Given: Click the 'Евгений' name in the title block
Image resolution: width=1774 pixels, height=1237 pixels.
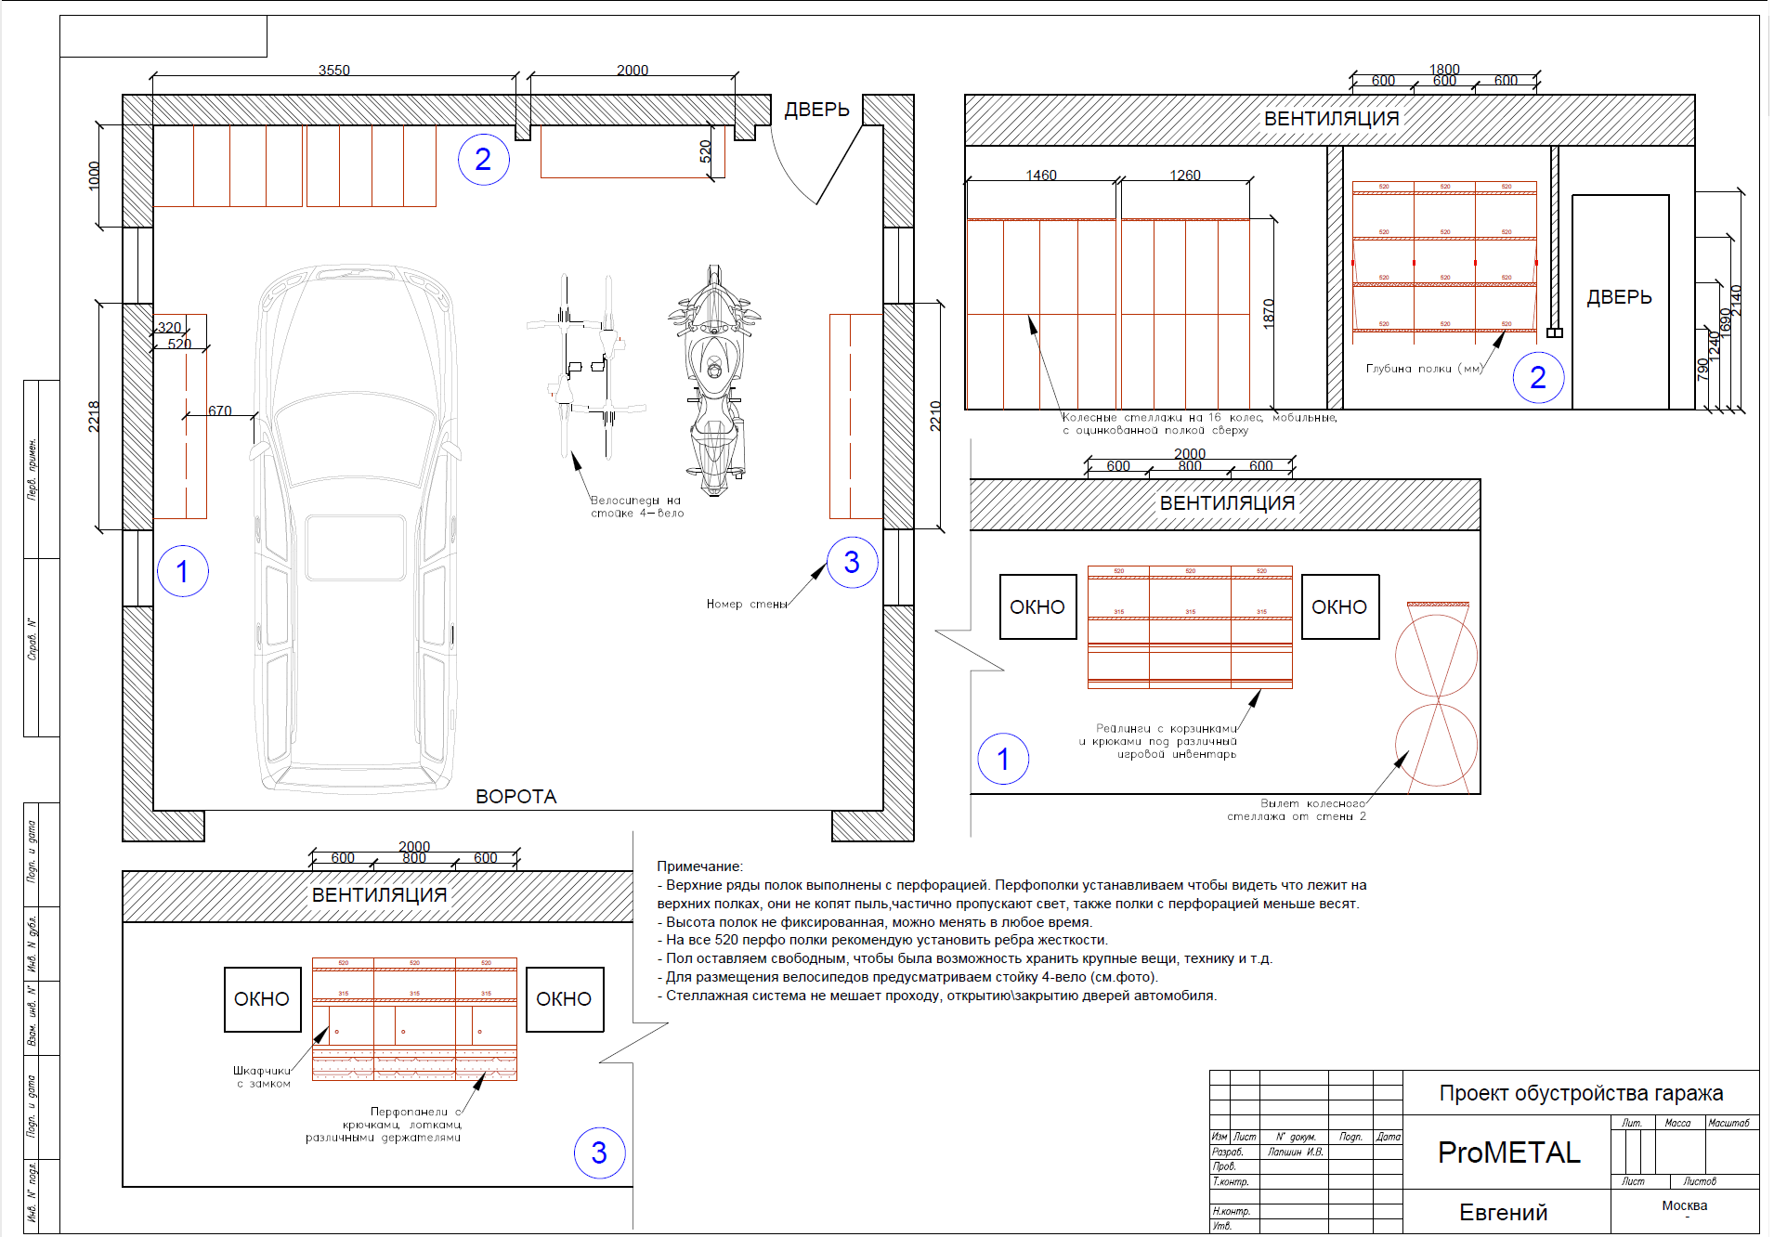Looking at the screenshot, I should point(1503,1212).
